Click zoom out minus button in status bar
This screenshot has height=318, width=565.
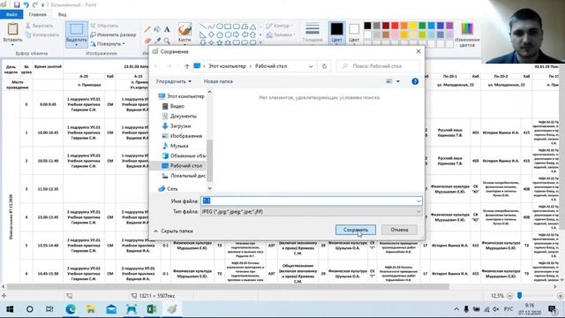510,296
